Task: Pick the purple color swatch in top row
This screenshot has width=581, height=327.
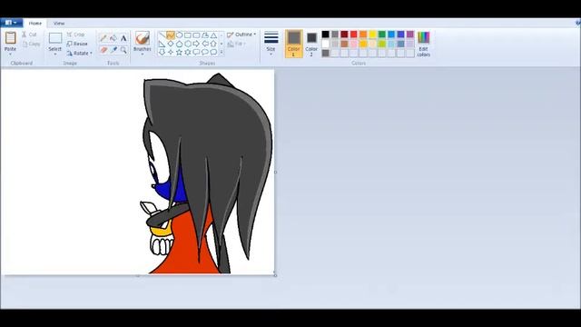Action: tap(410, 35)
